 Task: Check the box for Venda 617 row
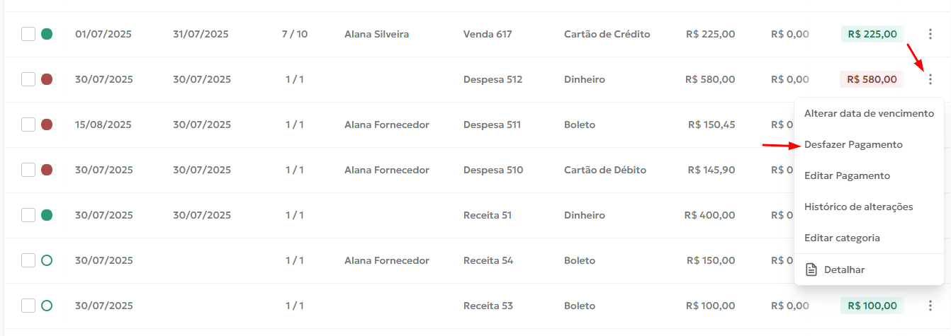[x=28, y=34]
